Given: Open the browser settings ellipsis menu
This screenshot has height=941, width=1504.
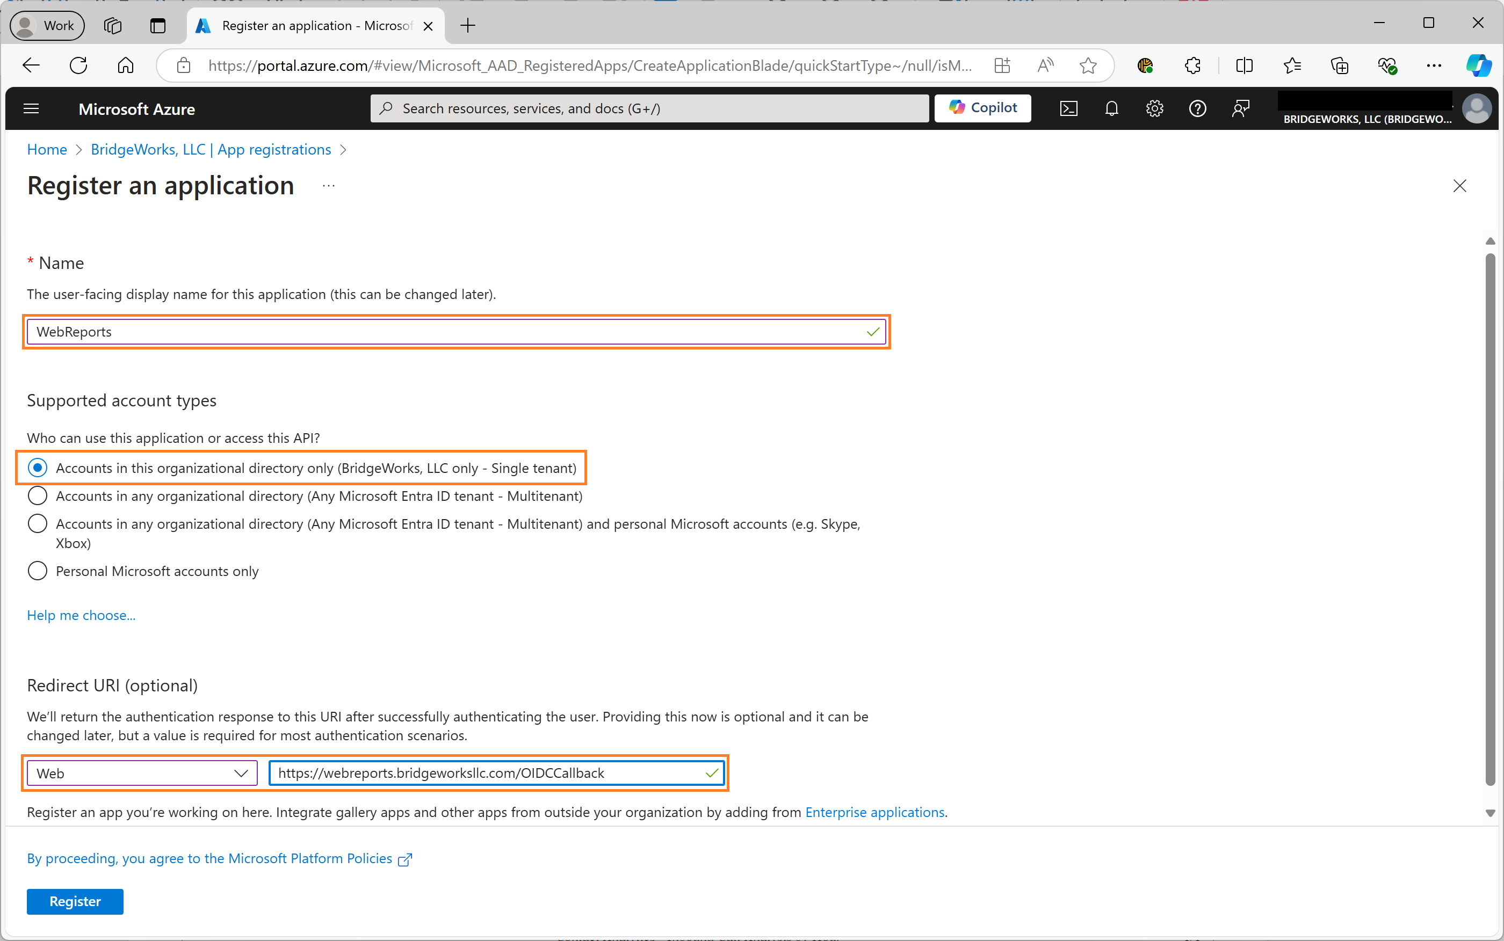Looking at the screenshot, I should click(1434, 65).
